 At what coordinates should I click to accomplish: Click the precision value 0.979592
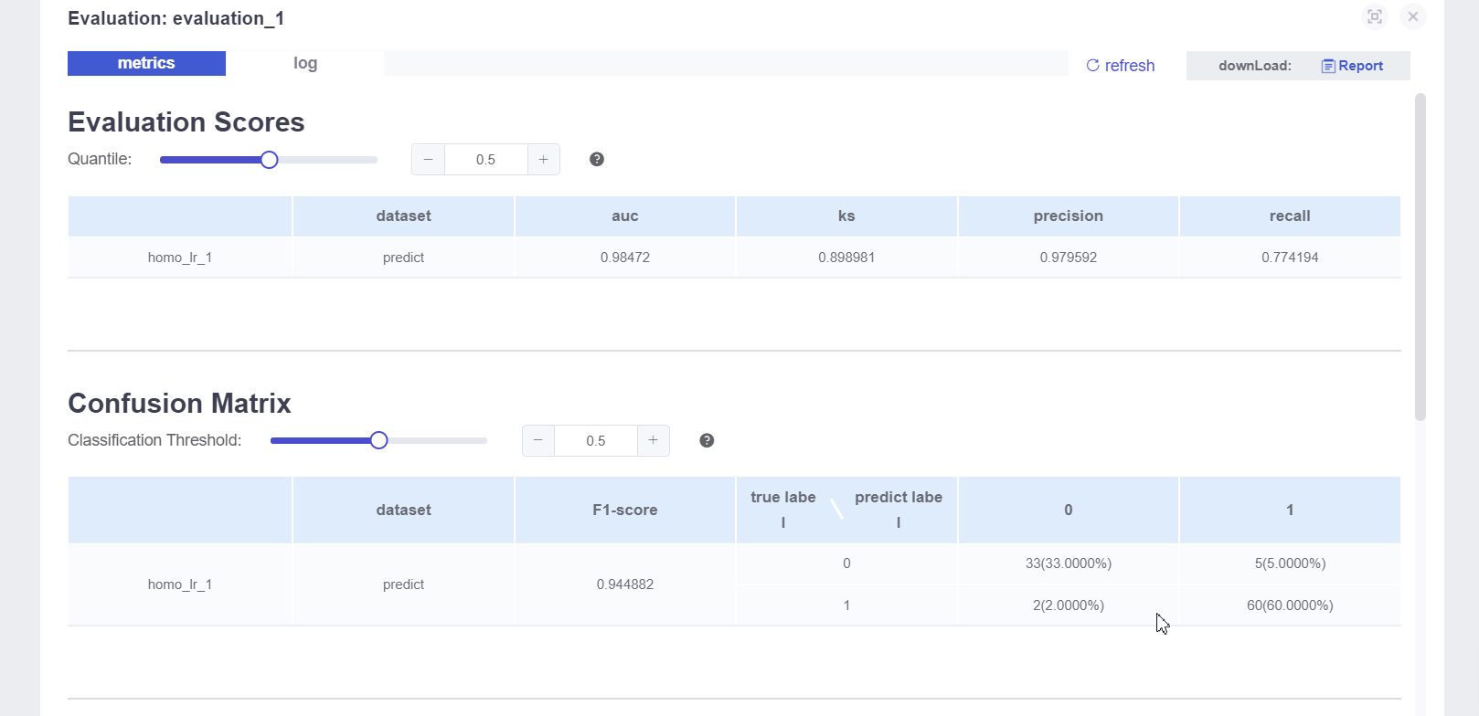pos(1069,258)
